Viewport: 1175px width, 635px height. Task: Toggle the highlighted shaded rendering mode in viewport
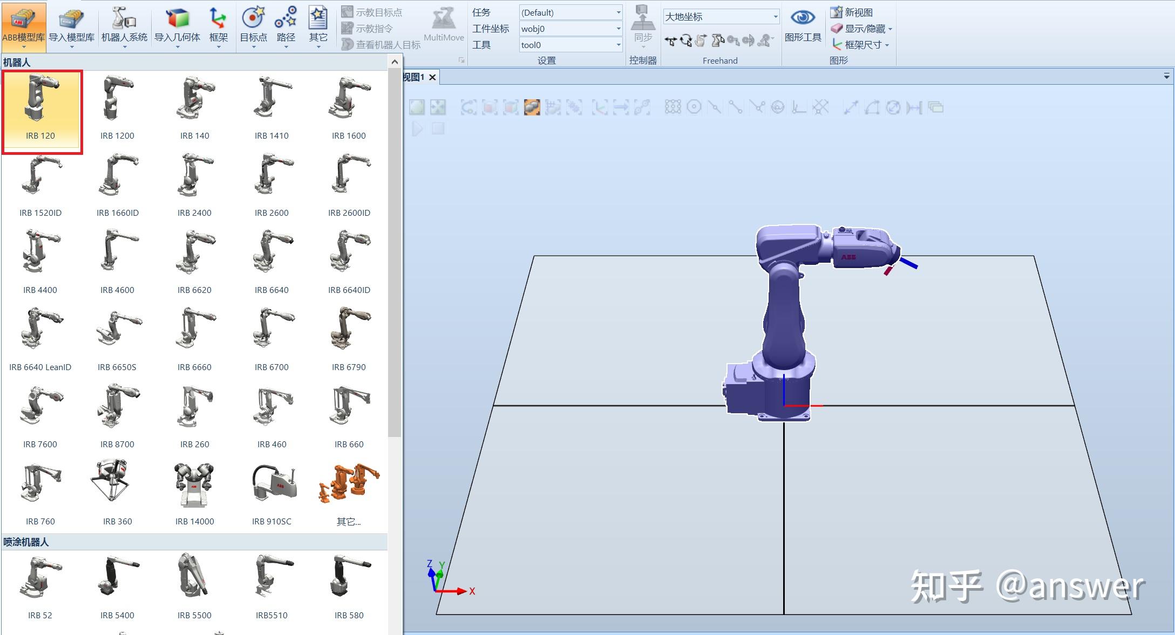coord(532,107)
